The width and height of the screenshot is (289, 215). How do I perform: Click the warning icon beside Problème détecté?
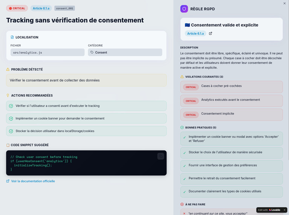[8, 69]
